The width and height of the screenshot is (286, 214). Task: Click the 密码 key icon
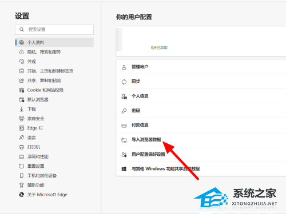click(124, 111)
